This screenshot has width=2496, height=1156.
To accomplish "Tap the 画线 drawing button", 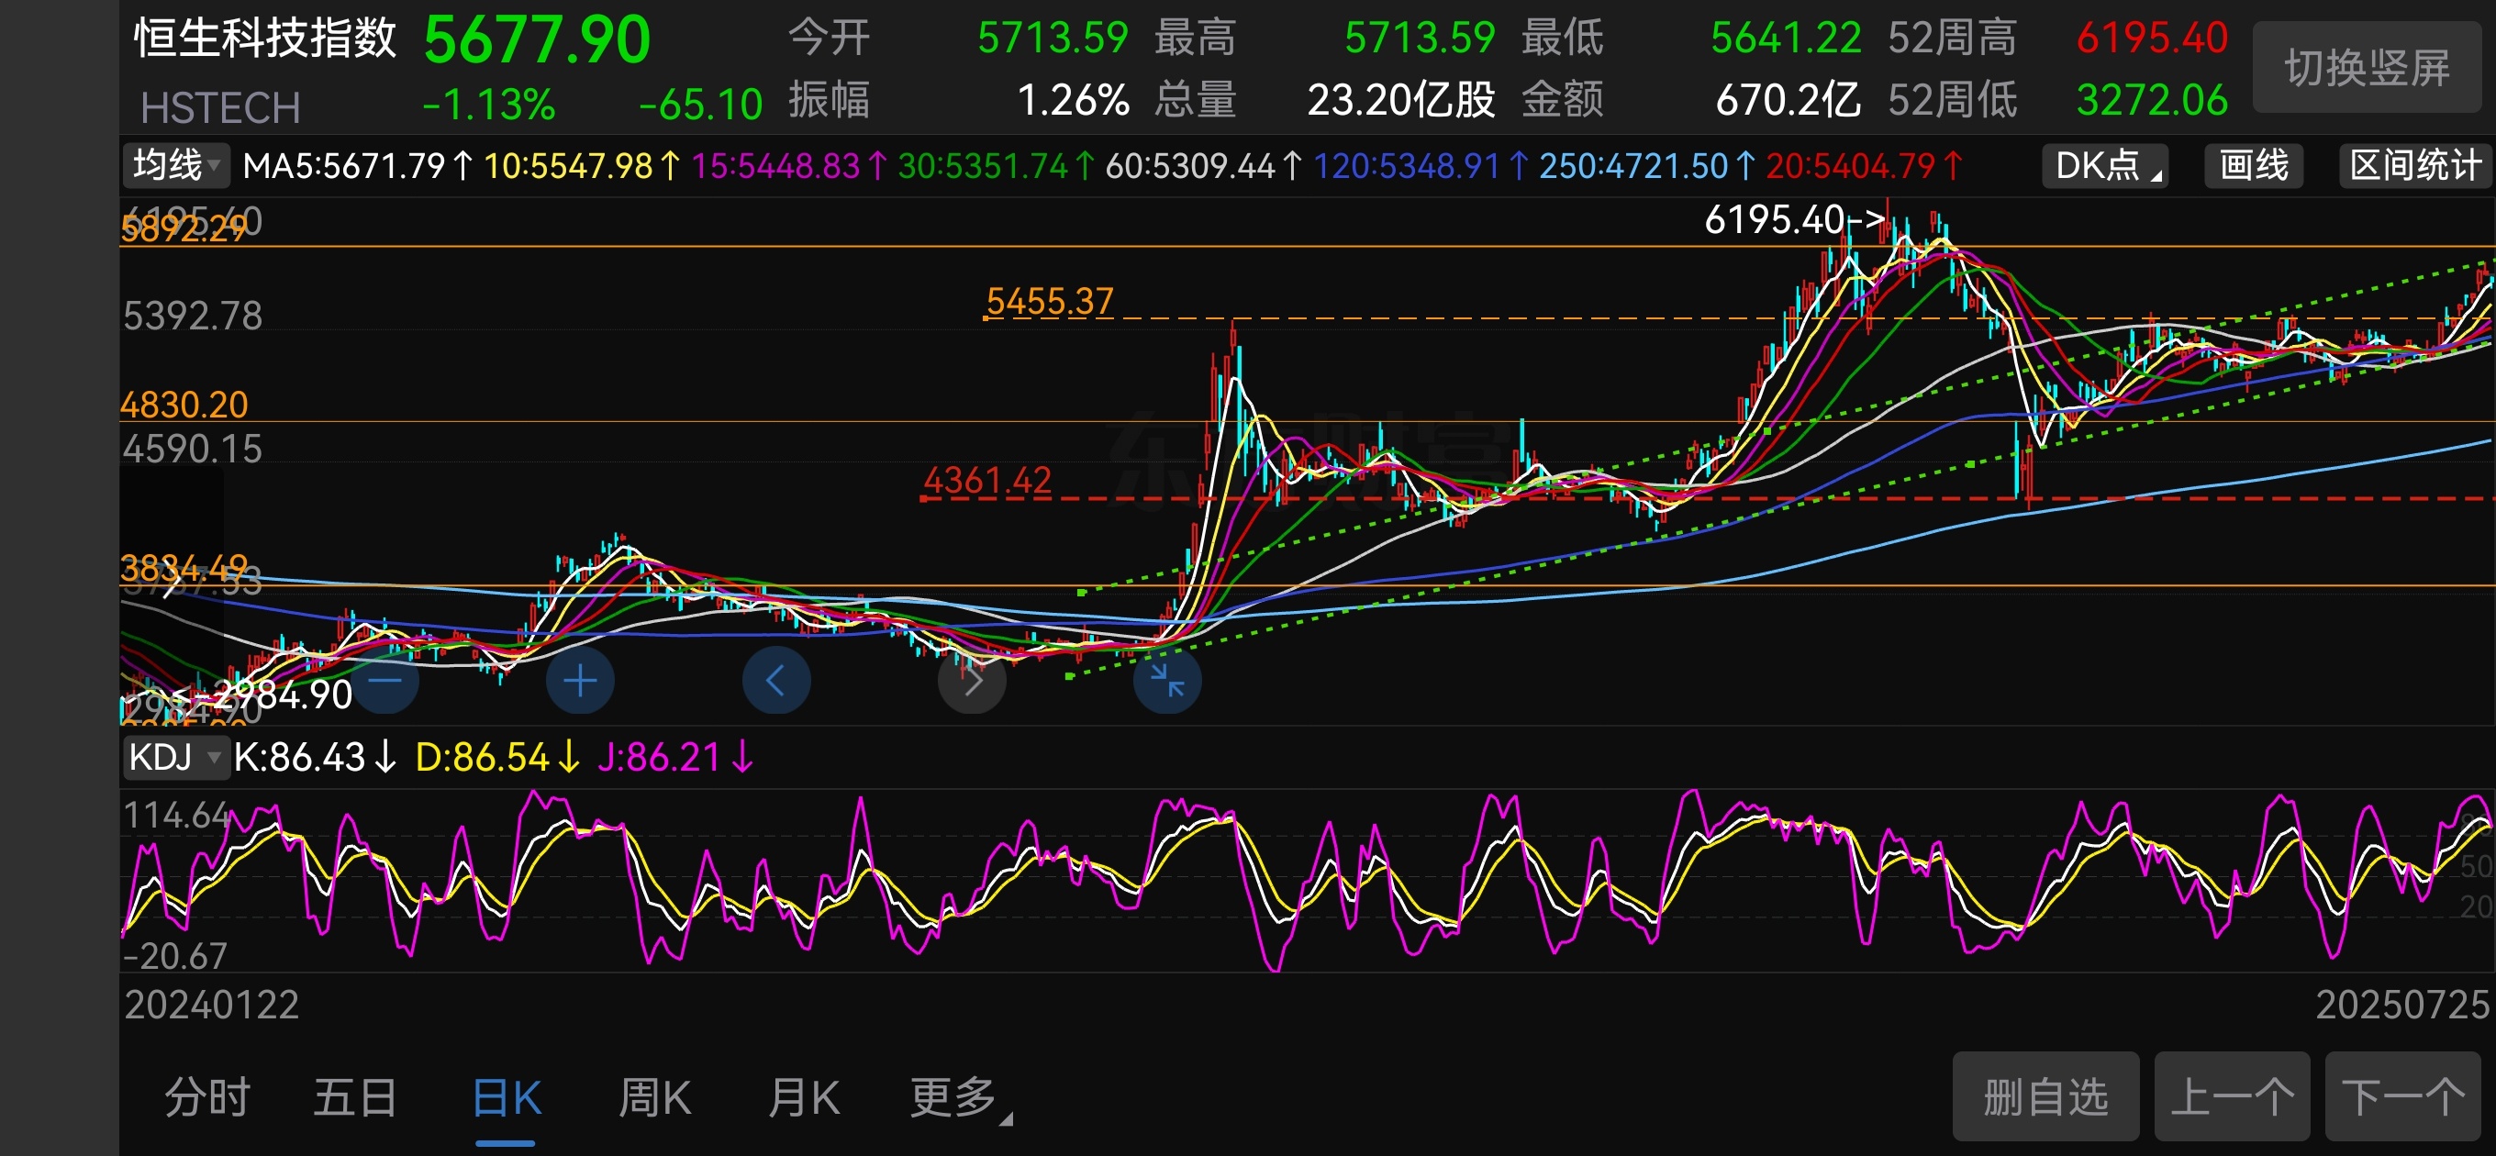I will pyautogui.click(x=2254, y=165).
